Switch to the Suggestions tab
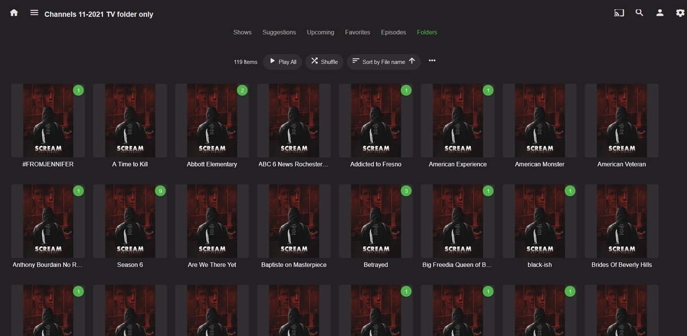The width and height of the screenshot is (687, 336). [x=279, y=32]
